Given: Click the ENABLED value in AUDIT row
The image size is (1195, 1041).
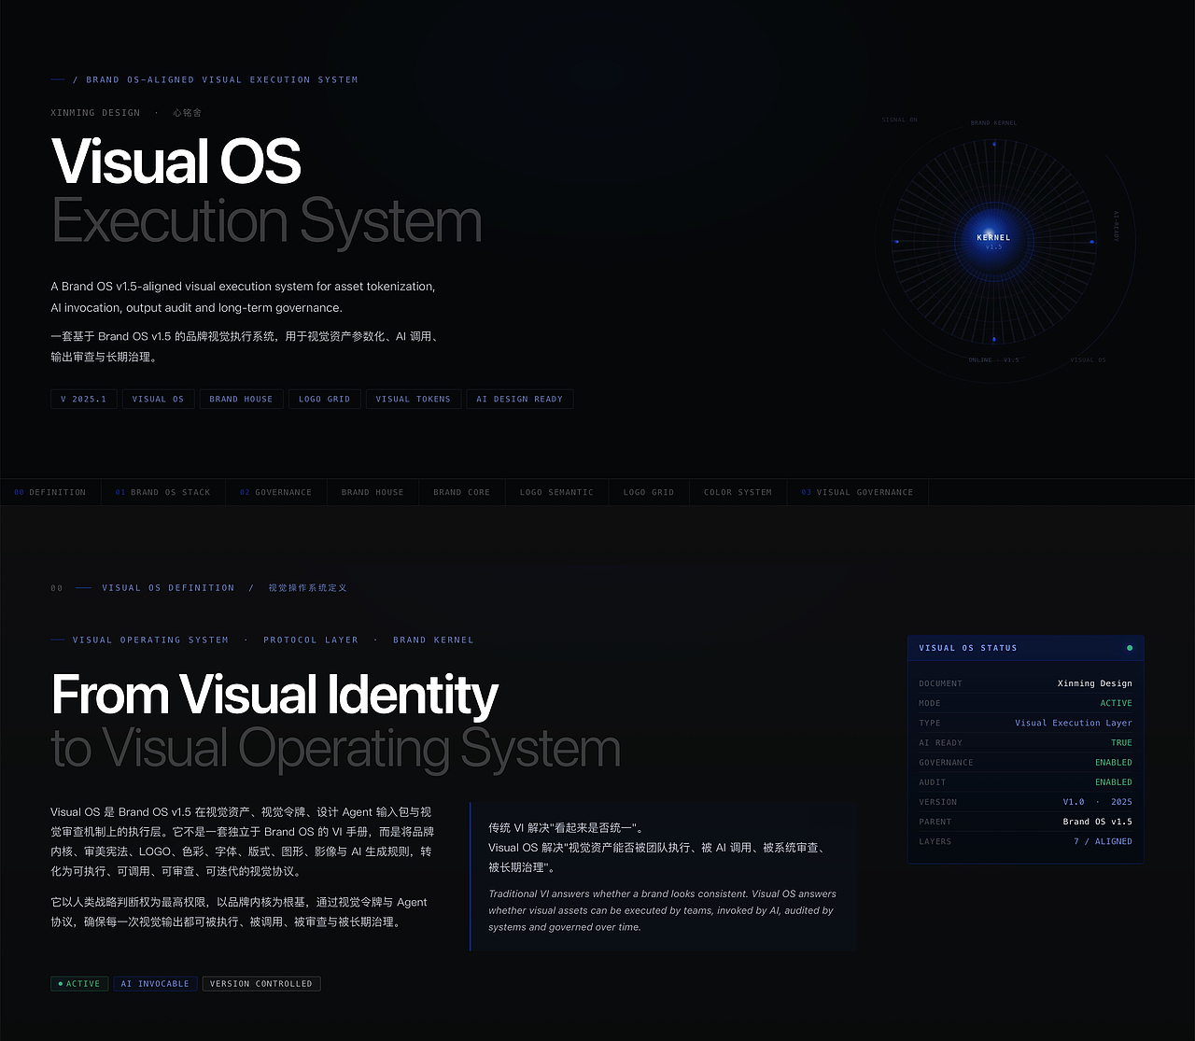Looking at the screenshot, I should coord(1113,781).
